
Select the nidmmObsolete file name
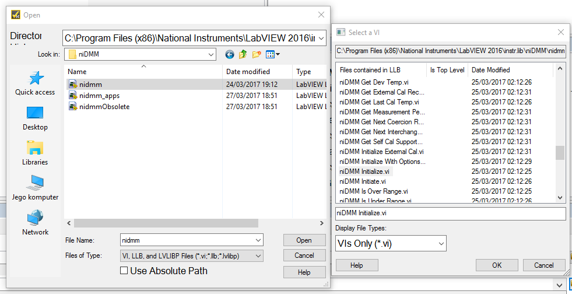[x=104, y=107]
